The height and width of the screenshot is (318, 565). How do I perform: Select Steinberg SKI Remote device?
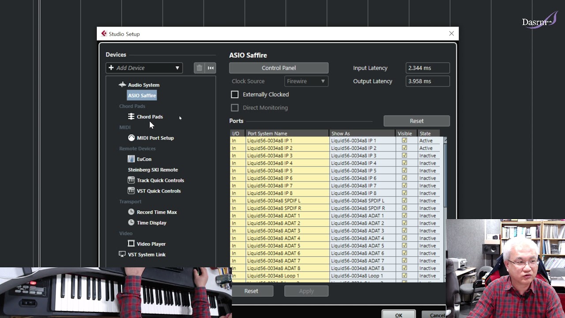coord(153,170)
